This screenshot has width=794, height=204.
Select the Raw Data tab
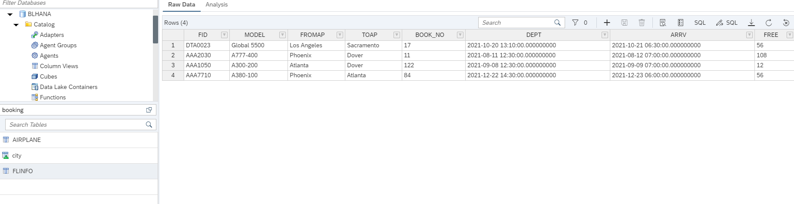(x=182, y=5)
